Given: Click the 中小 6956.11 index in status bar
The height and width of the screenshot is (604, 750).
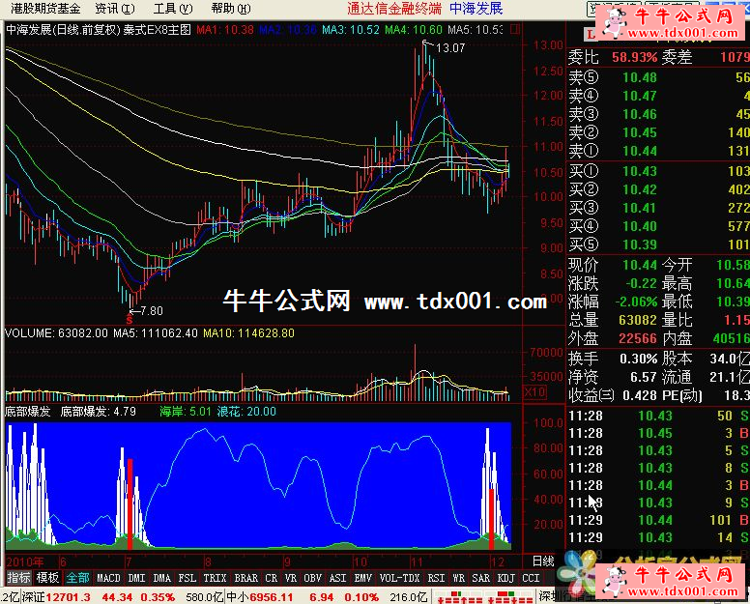Looking at the screenshot, I should 260,597.
